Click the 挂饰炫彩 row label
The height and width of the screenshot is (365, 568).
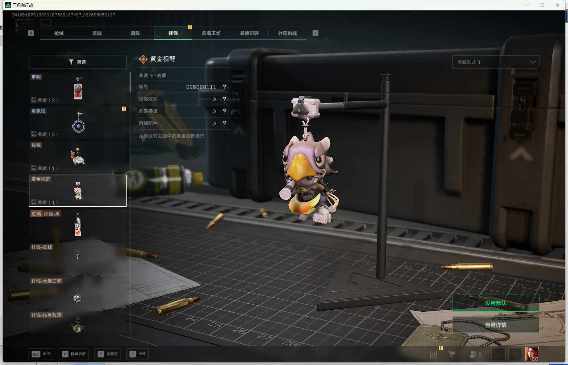pos(148,99)
